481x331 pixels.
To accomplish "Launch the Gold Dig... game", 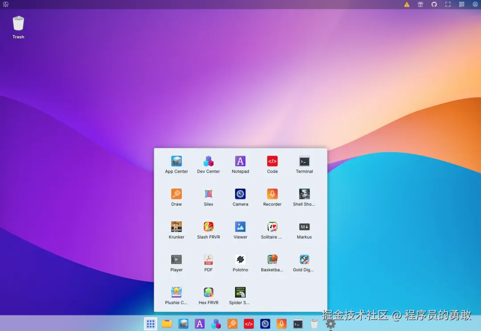I will [304, 263].
